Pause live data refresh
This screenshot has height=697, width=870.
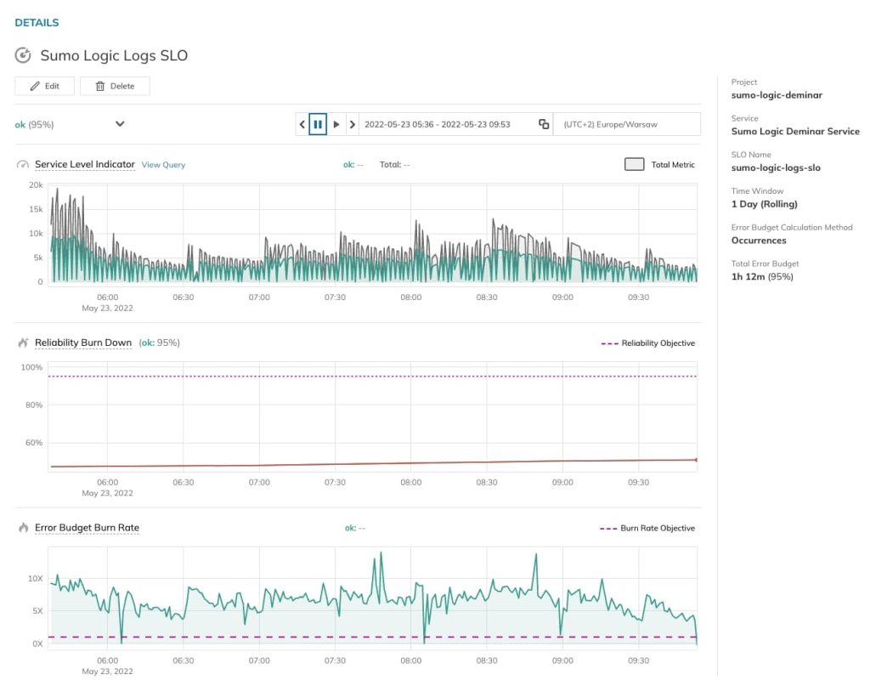(x=318, y=124)
